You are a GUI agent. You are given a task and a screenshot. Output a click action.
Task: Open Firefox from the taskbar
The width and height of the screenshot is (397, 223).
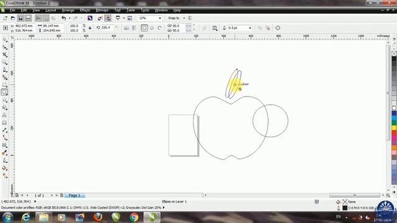coord(98,217)
